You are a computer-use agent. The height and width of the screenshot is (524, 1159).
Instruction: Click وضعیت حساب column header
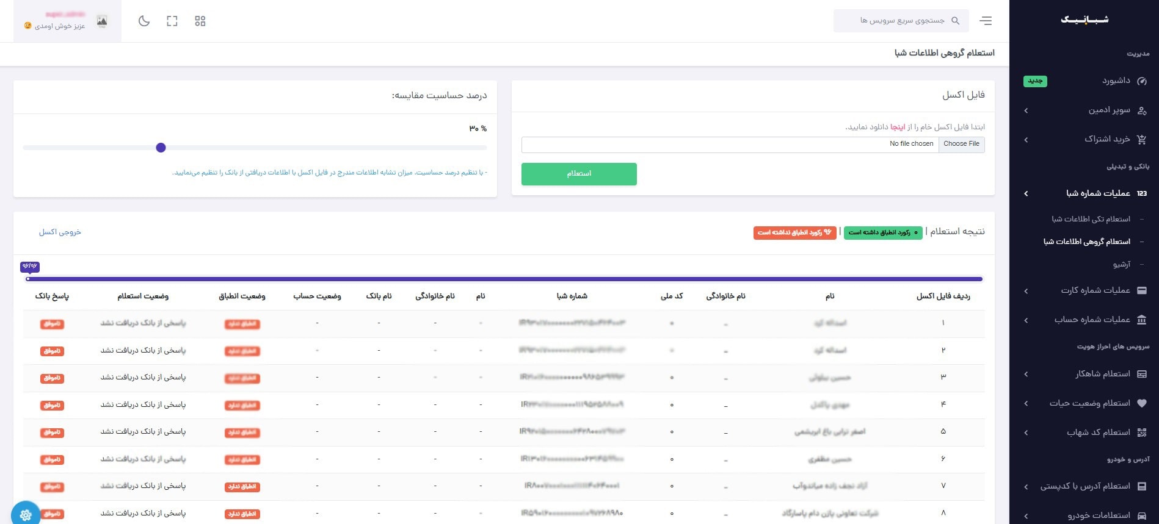pos(317,296)
